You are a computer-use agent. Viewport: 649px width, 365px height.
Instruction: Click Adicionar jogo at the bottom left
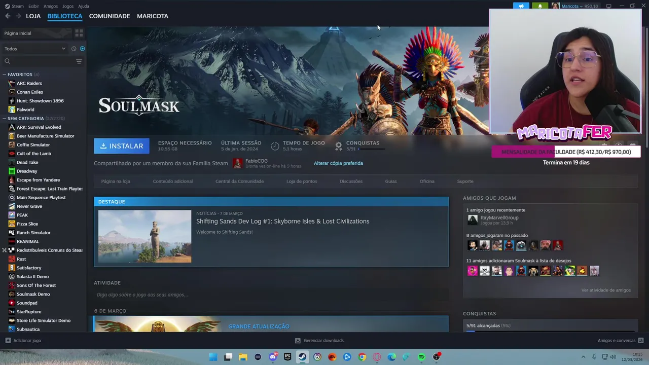coord(23,341)
